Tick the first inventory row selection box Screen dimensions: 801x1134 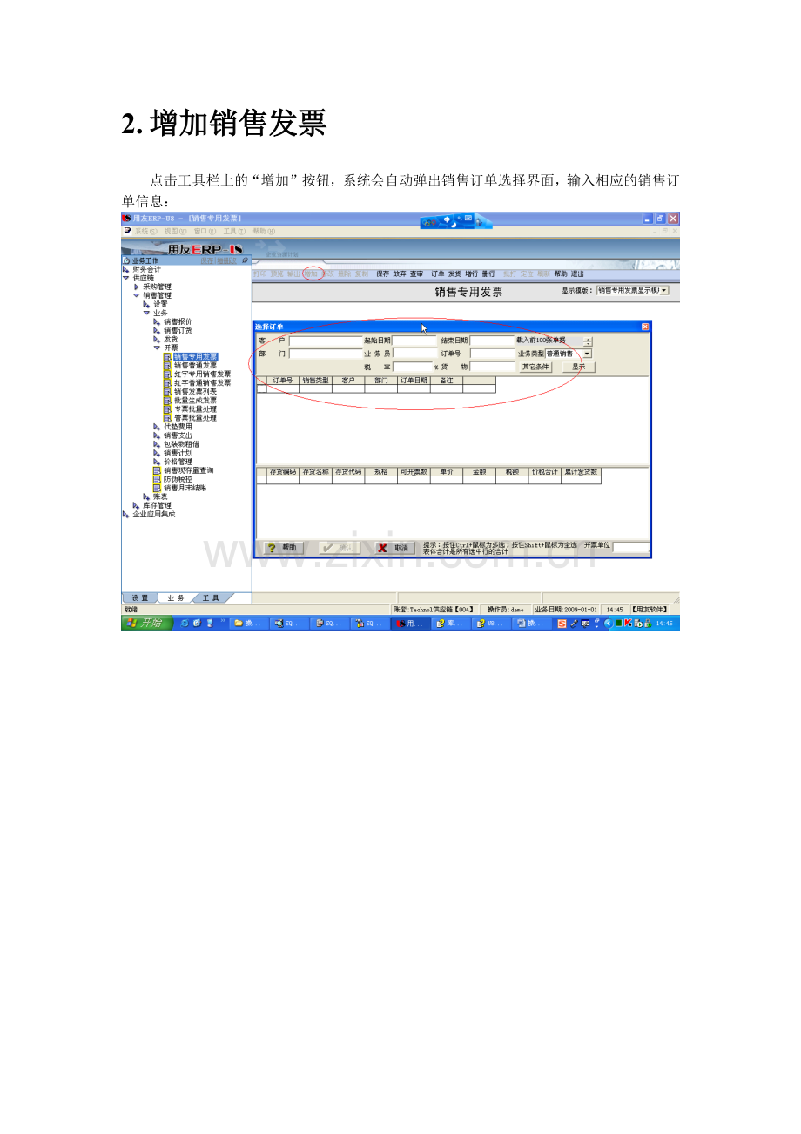pos(261,480)
